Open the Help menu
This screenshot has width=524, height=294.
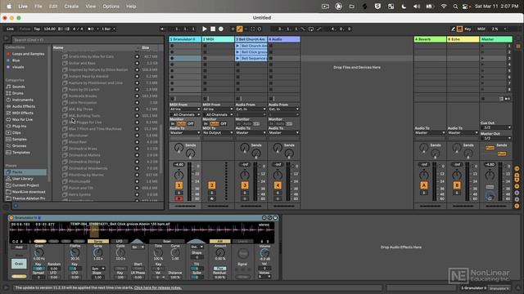(131, 7)
